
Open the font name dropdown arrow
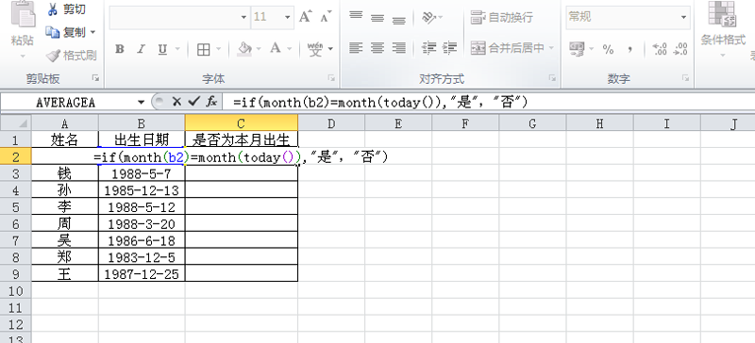(x=243, y=17)
